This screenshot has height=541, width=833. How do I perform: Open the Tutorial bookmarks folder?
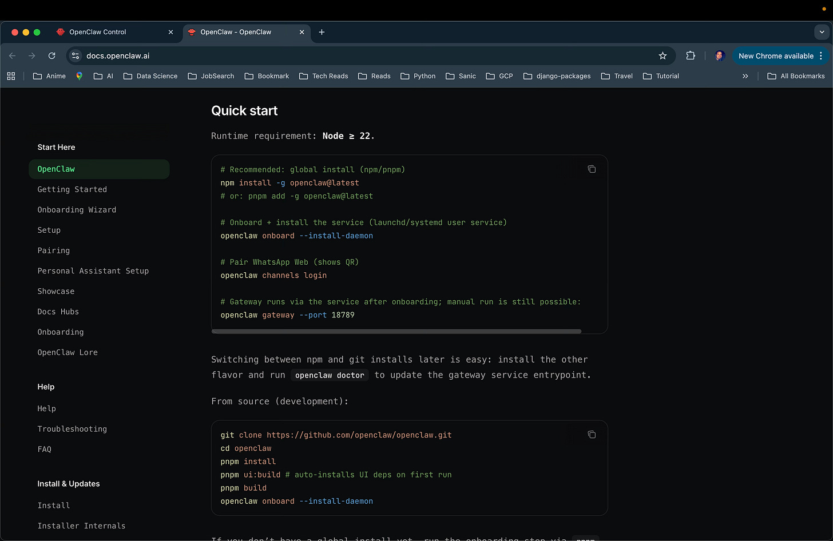pos(661,76)
